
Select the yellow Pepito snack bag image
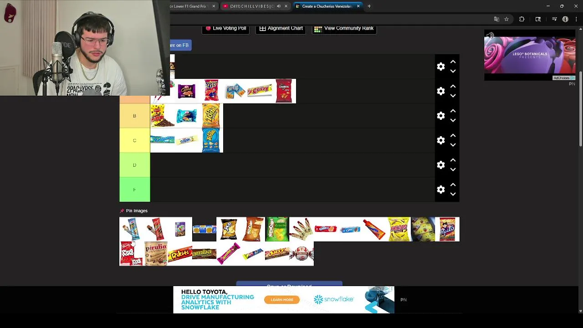(x=447, y=229)
